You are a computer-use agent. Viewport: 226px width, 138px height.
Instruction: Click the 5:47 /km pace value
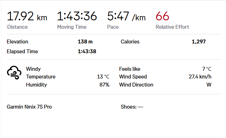pos(126,16)
